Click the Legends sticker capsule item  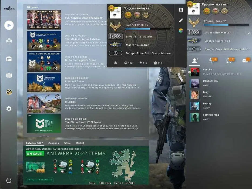coord(63,167)
